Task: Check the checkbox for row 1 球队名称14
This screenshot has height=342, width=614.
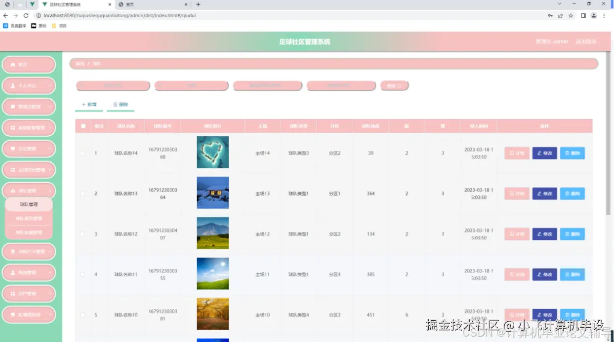Action: coord(82,152)
